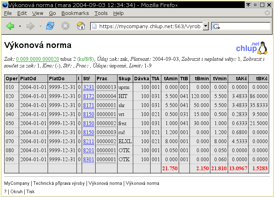Open Stř link 3231
Viewport: 274px width, 197px height.
pyautogui.click(x=89, y=87)
